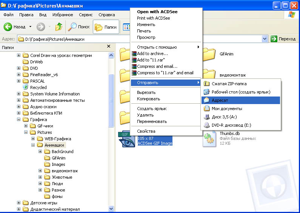Select Библиотека КПИ folder in tree
300x213 pixels.
tap(43, 113)
